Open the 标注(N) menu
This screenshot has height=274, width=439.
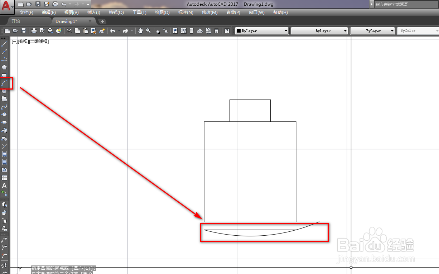(x=186, y=13)
